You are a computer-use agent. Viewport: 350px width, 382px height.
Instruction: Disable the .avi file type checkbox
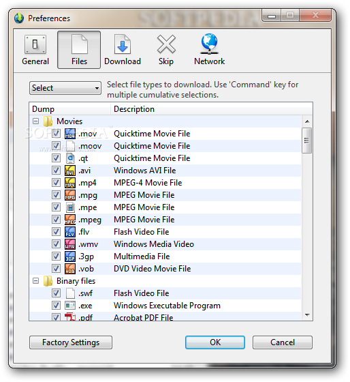click(56, 170)
